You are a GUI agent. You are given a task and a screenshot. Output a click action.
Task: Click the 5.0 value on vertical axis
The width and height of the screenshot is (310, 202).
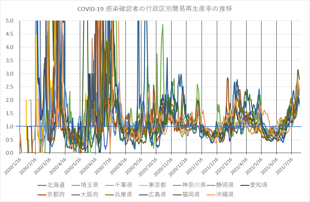10,21
